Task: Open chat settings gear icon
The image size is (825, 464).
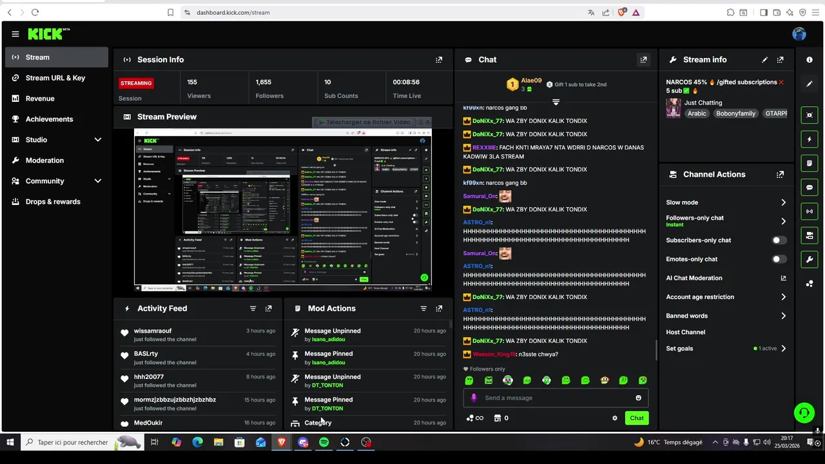Action: [614, 418]
